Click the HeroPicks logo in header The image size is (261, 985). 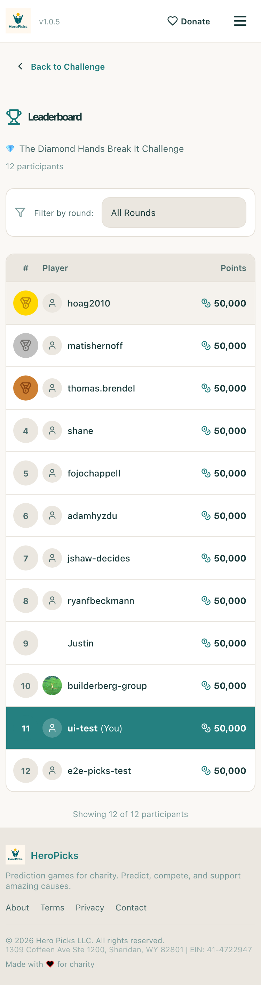coord(18,21)
